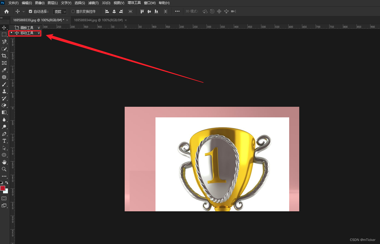Select the Eraser tool
The width and height of the screenshot is (380, 244).
pyautogui.click(x=4, y=105)
